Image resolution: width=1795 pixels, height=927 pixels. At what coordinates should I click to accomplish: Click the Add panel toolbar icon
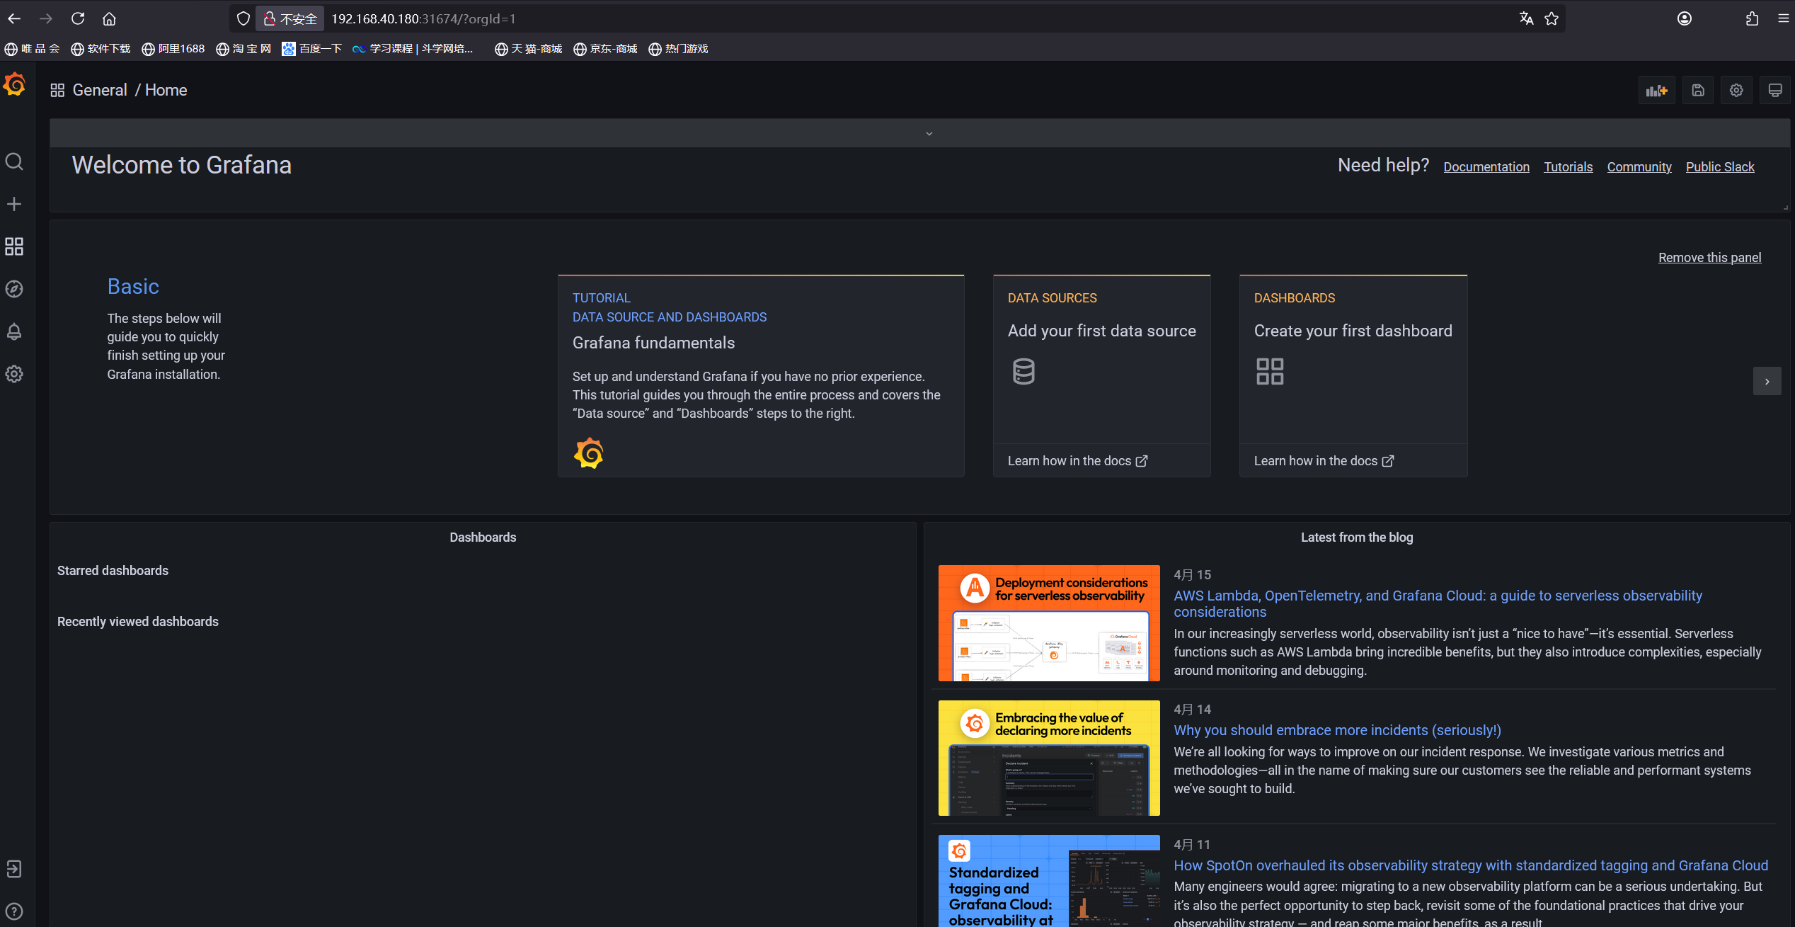click(1656, 91)
